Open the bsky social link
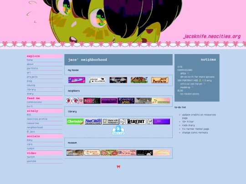The image size is (246, 184). point(30,140)
